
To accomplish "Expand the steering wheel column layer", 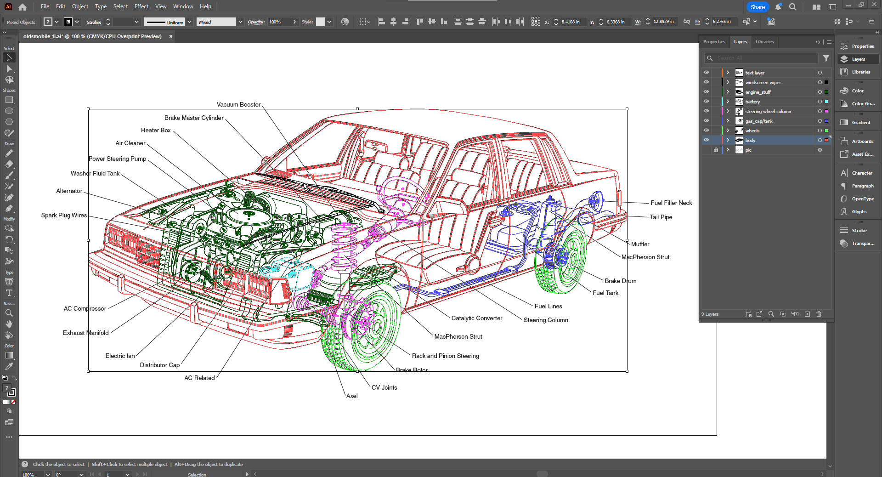I will [728, 111].
